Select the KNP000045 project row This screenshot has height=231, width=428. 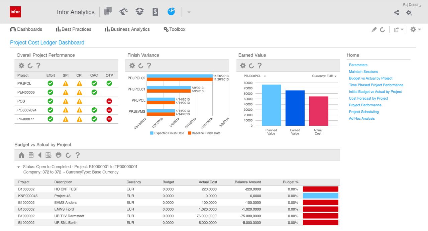177,196
